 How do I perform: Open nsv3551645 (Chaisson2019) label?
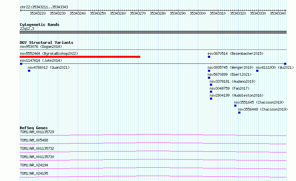[x=259, y=102]
